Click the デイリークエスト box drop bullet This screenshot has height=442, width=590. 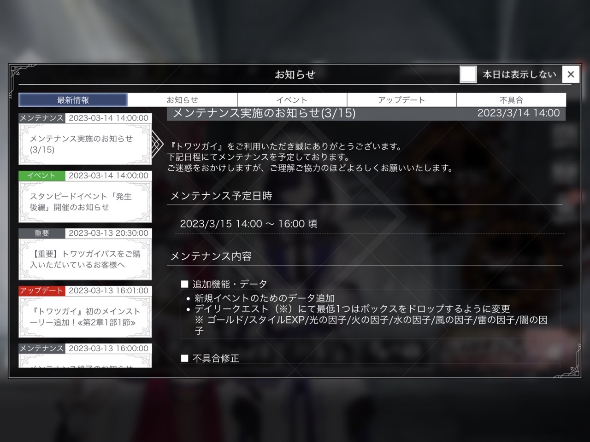pos(352,309)
